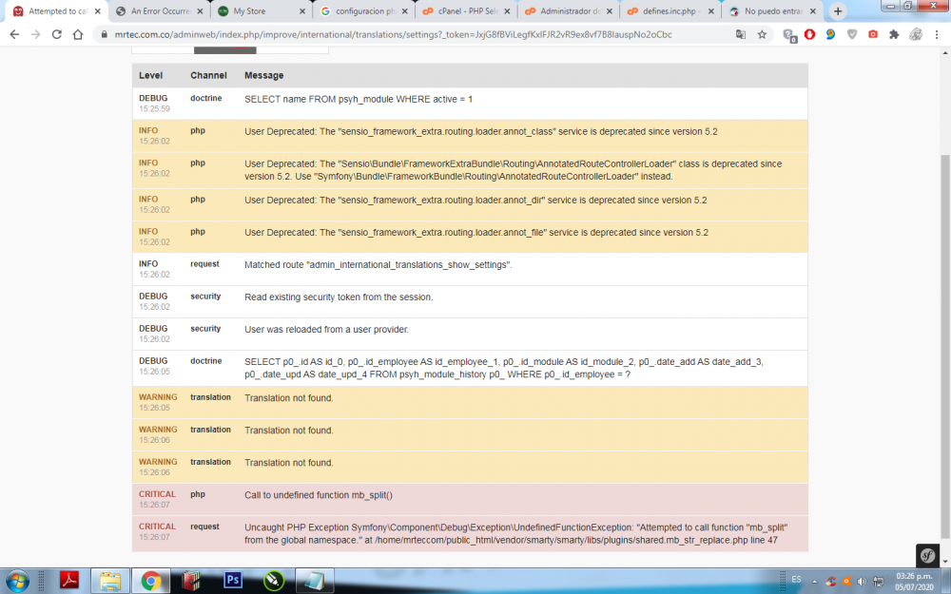Switch to 'My Store' tab

(x=262, y=10)
